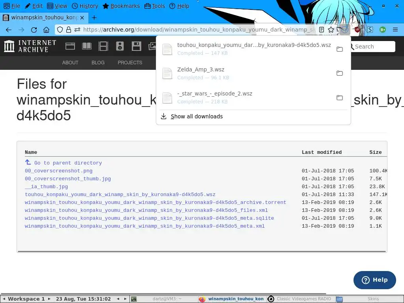Viewport: 404px width, 303px height.
Task: Open the _meta.xml file link
Action: click(x=144, y=226)
